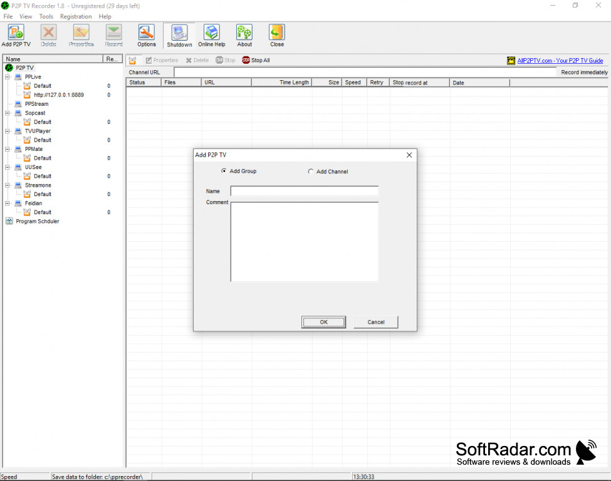The image size is (611, 481).
Task: Click OK in the Add P2P TV dialog
Action: click(x=323, y=322)
